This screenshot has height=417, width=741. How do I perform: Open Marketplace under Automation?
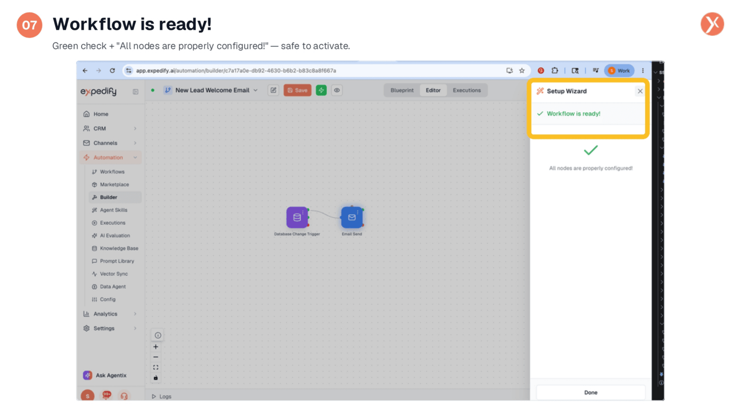tap(114, 184)
